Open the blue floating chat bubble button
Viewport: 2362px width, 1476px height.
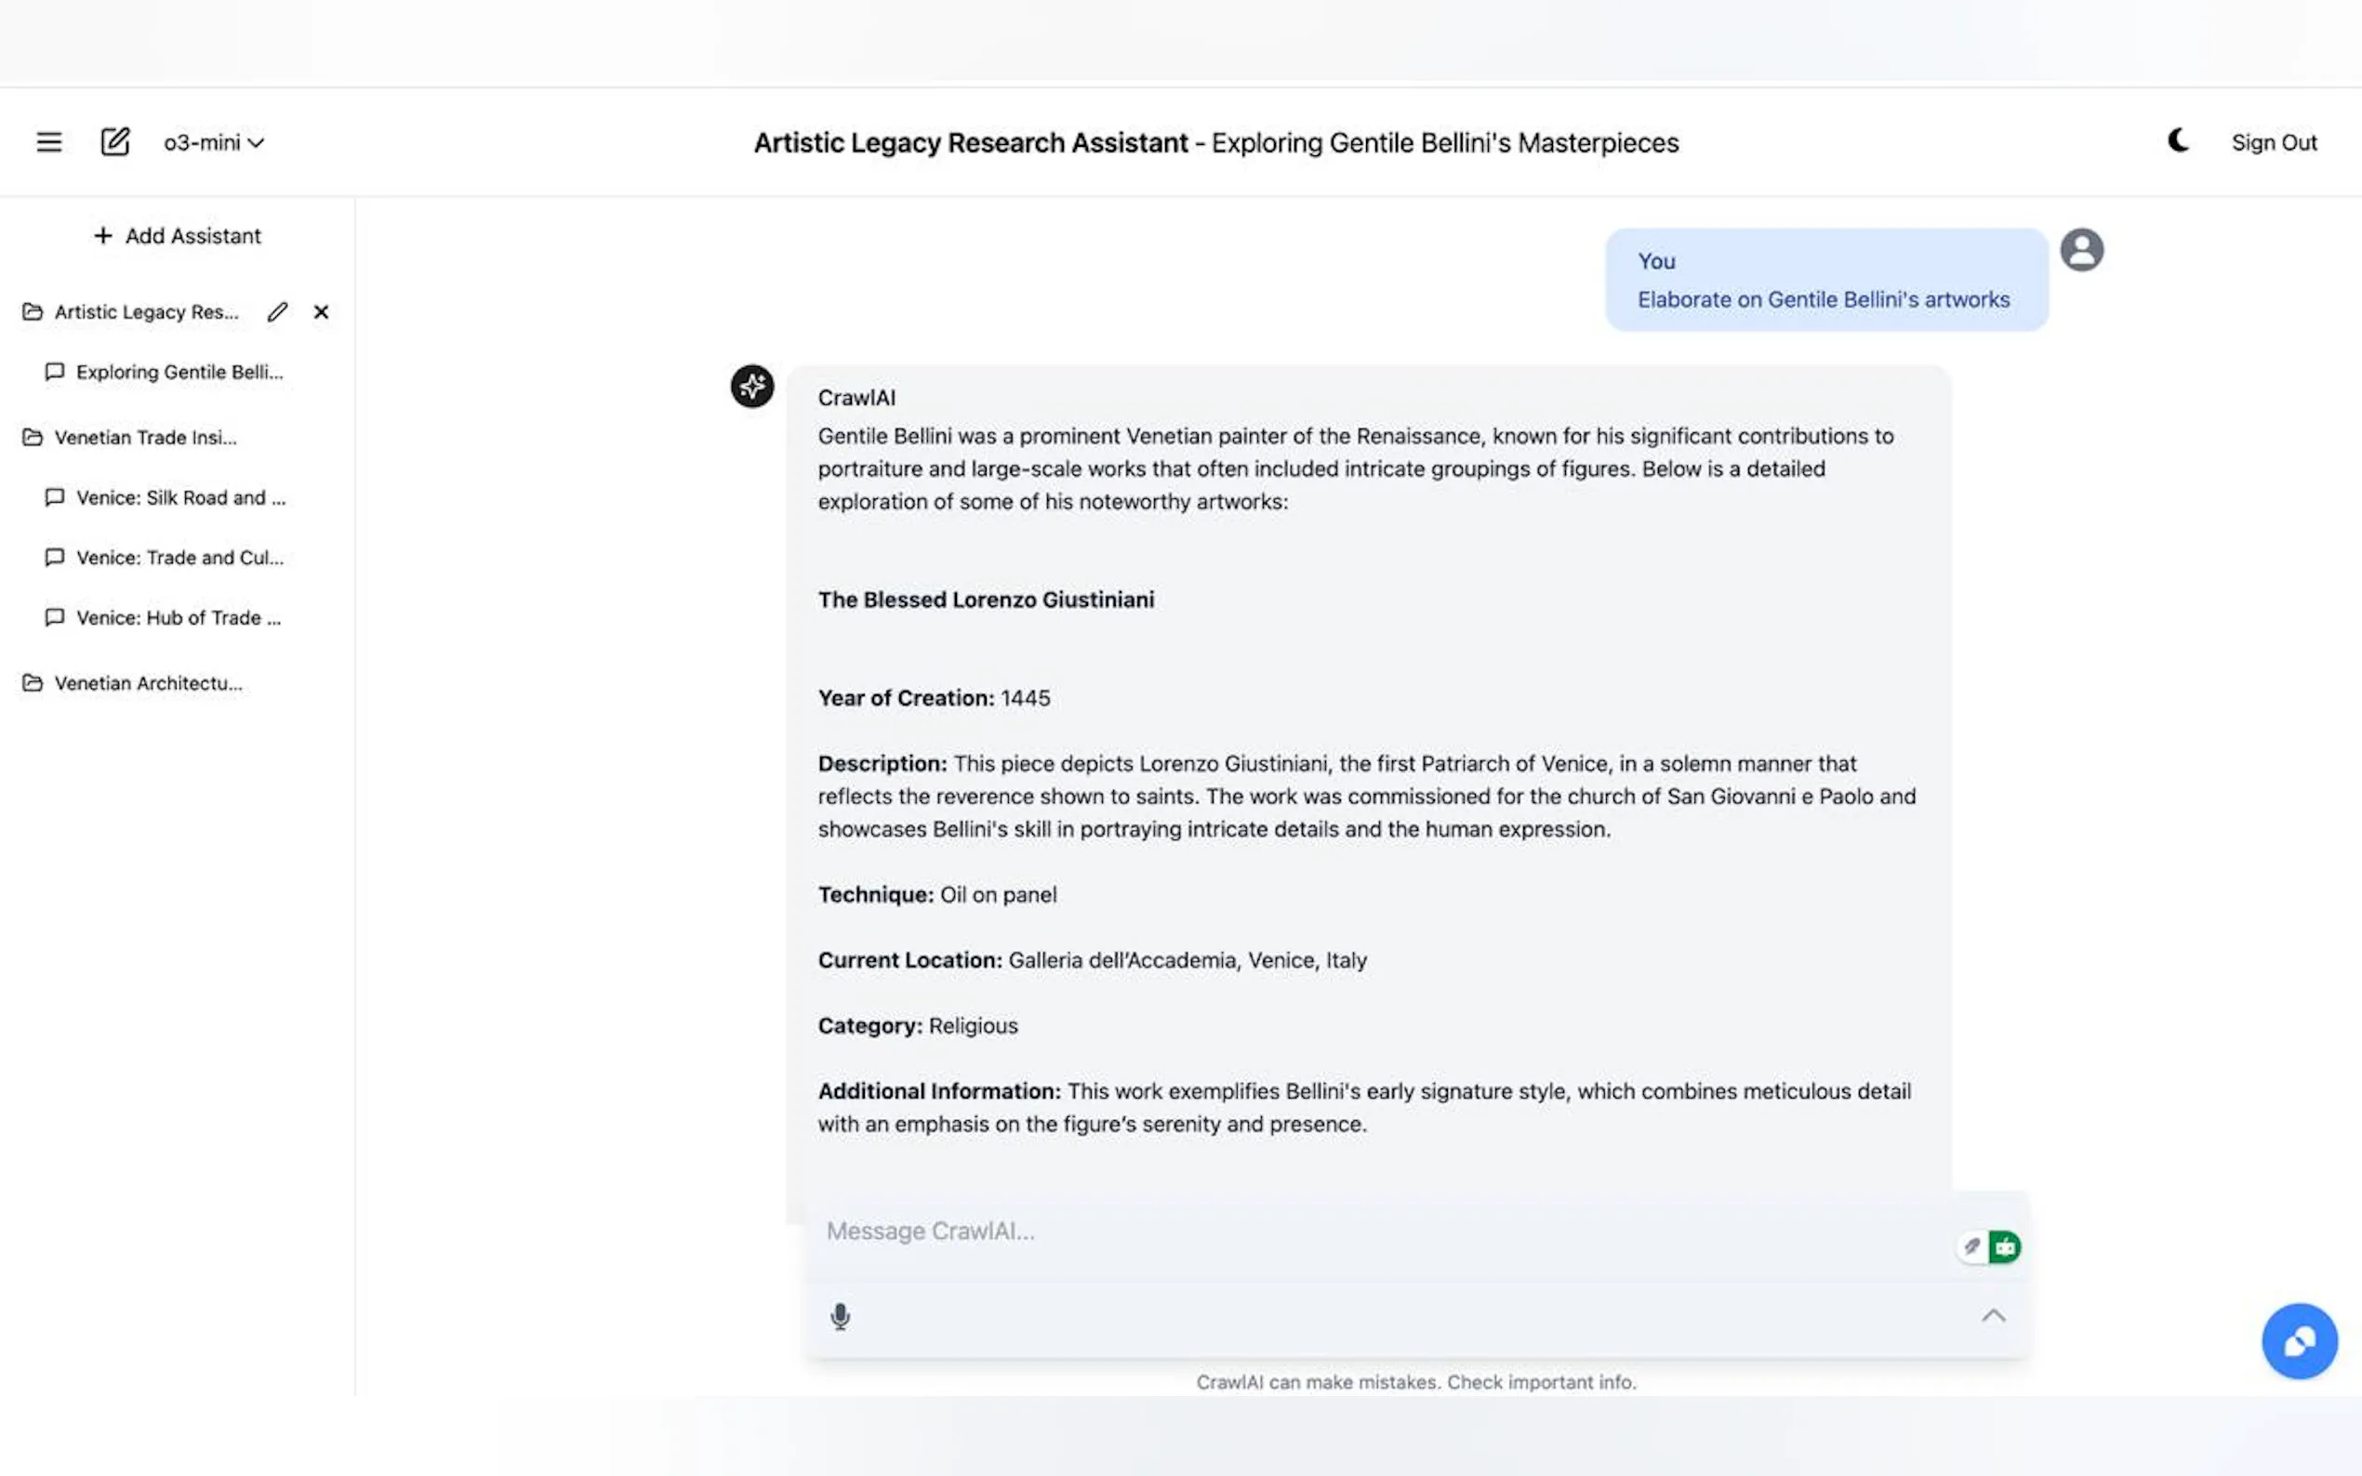[2299, 1340]
